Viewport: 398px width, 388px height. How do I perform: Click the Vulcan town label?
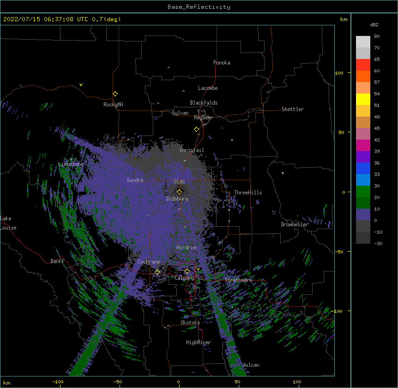tap(251, 365)
